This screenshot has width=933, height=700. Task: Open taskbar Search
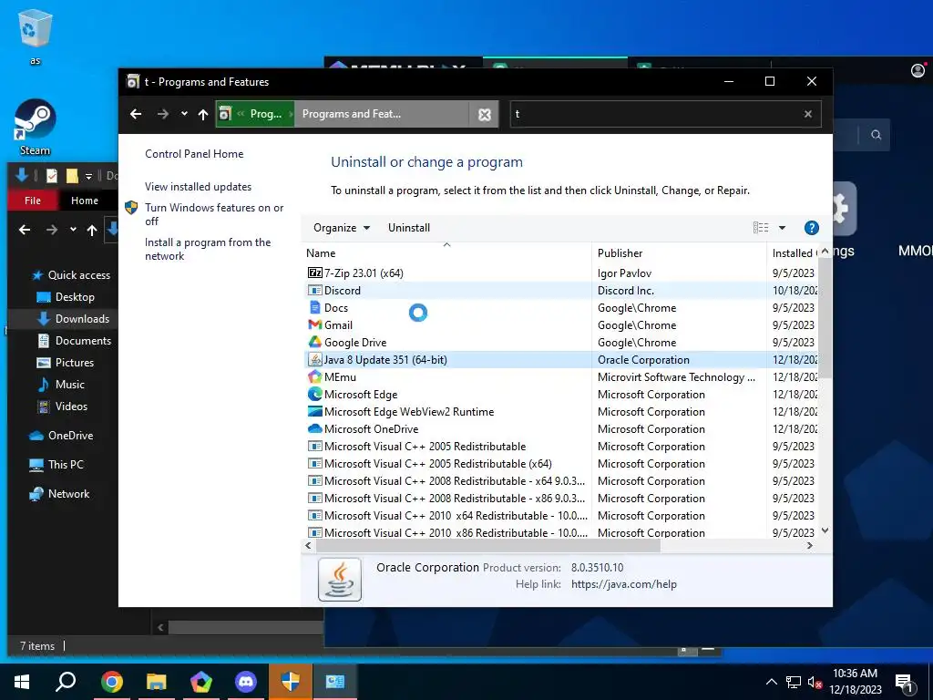66,682
